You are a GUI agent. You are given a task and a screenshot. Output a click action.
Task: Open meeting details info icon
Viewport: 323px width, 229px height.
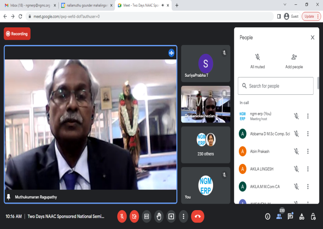(267, 217)
